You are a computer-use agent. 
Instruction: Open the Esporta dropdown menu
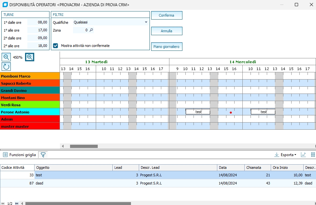coord(286,155)
